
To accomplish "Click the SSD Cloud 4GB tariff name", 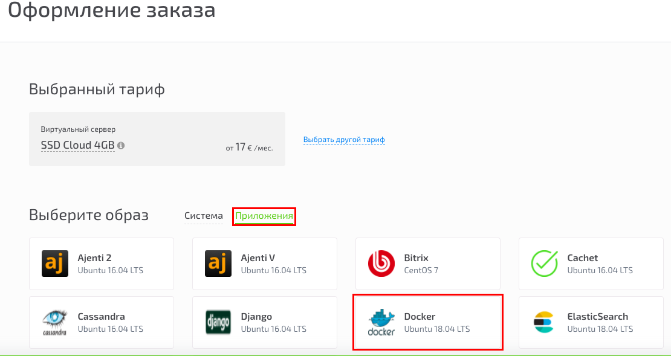I will click(x=78, y=146).
